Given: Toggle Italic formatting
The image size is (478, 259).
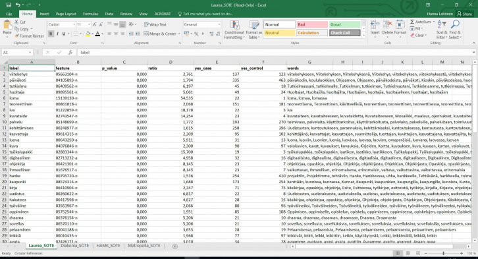Looking at the screenshot, I should pos(57,34).
